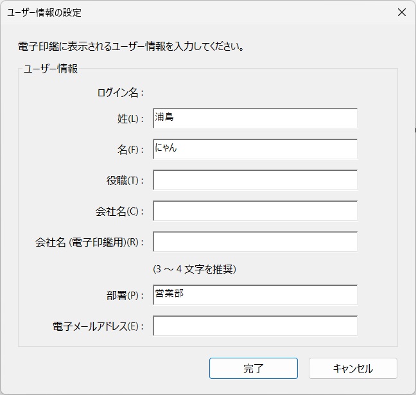The height and width of the screenshot is (395, 416).
Task: Click the 部署(P) label text
Action: pyautogui.click(x=125, y=296)
